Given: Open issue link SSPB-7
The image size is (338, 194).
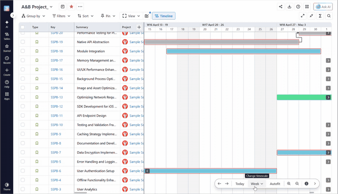Looking at the screenshot, I should click(56, 152).
